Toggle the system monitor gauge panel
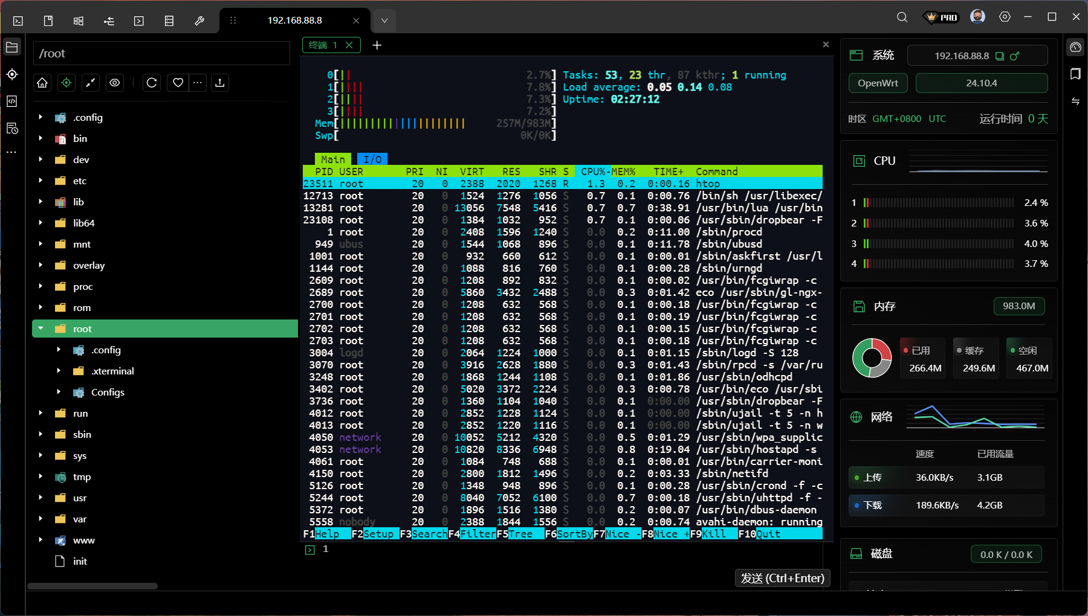 tap(1075, 47)
